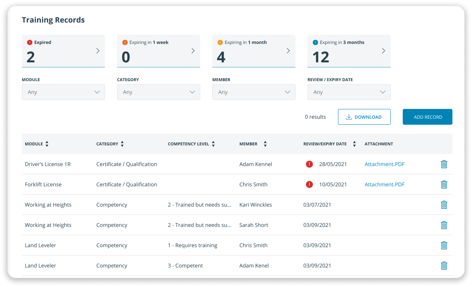Open Attachment.PDF for Chris Smith's Forklift License
Image resolution: width=472 pixels, height=287 pixels.
coord(385,184)
